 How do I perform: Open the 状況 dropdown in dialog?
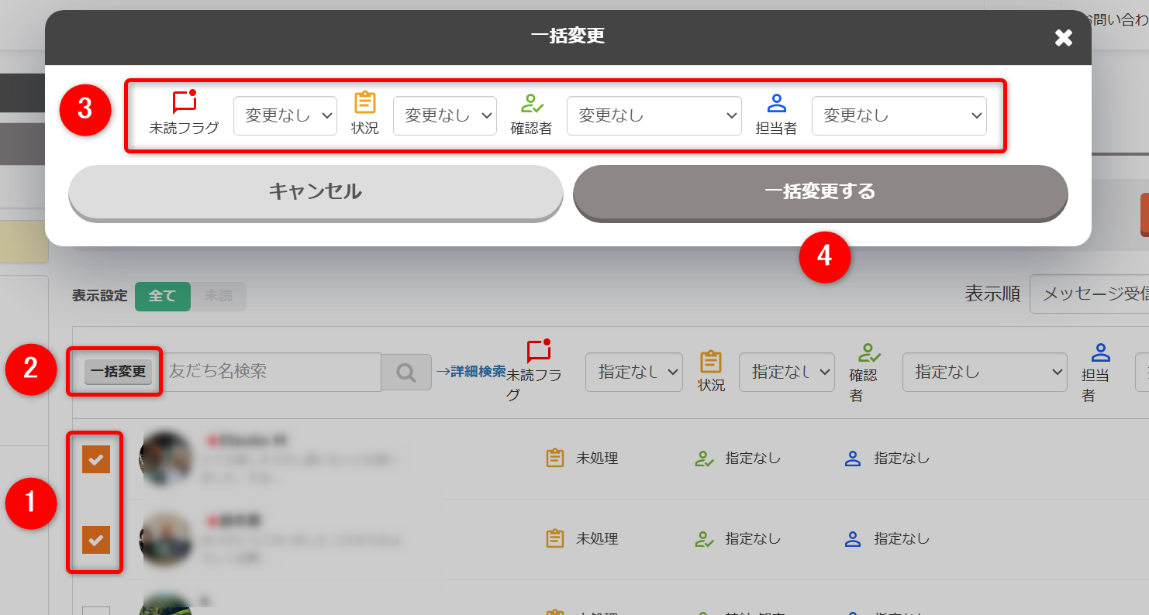(x=445, y=115)
